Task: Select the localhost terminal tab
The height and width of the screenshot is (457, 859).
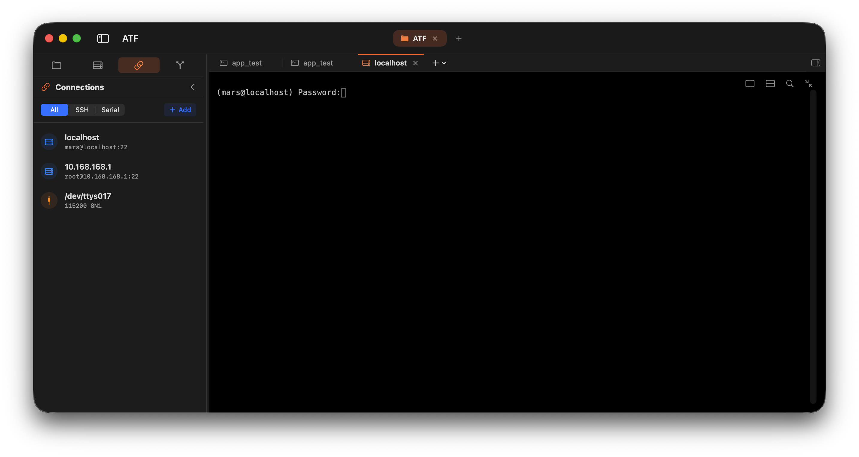Action: (x=390, y=63)
